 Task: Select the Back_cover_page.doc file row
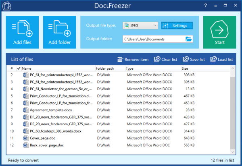click(x=118, y=145)
